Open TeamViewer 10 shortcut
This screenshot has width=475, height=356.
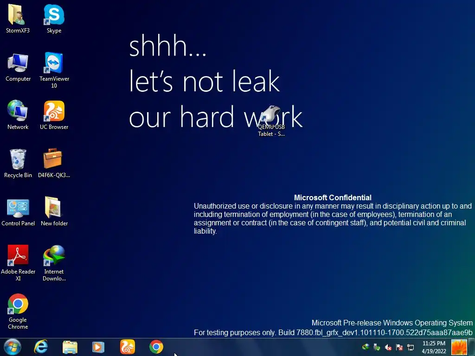[x=54, y=70]
